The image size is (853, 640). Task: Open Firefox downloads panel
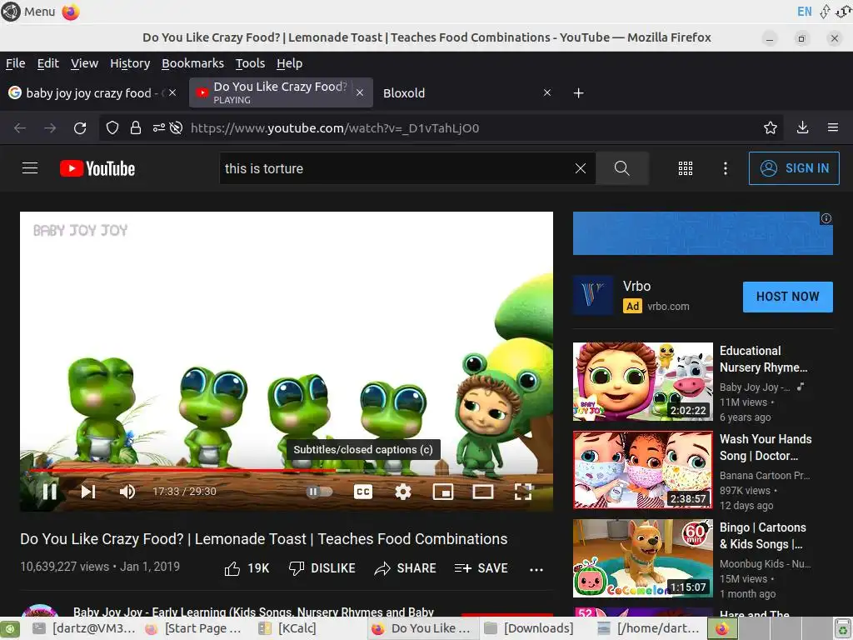pyautogui.click(x=802, y=127)
